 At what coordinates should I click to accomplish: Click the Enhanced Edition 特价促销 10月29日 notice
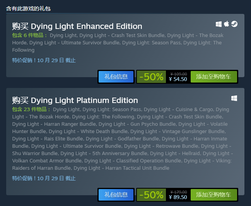point(44,60)
